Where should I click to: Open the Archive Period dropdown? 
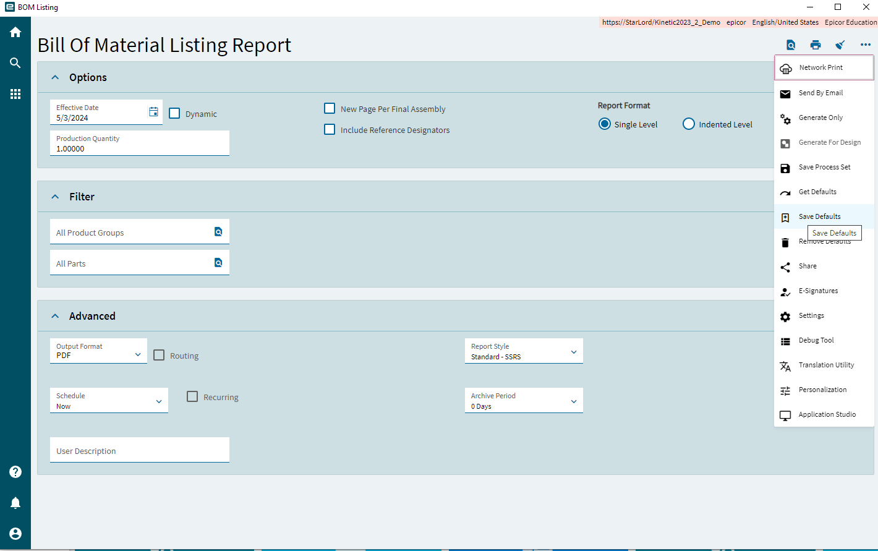[575, 400]
